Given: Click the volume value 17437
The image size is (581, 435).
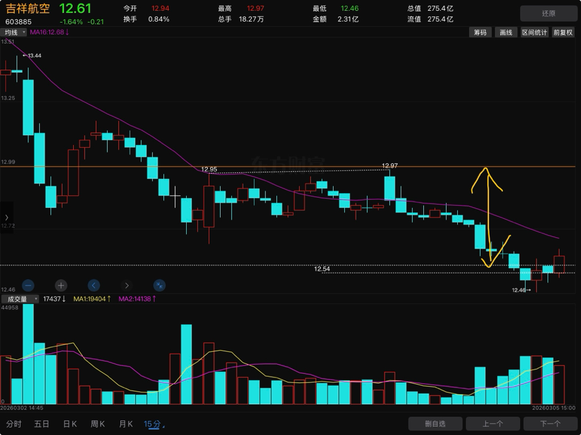Looking at the screenshot, I should pos(54,299).
